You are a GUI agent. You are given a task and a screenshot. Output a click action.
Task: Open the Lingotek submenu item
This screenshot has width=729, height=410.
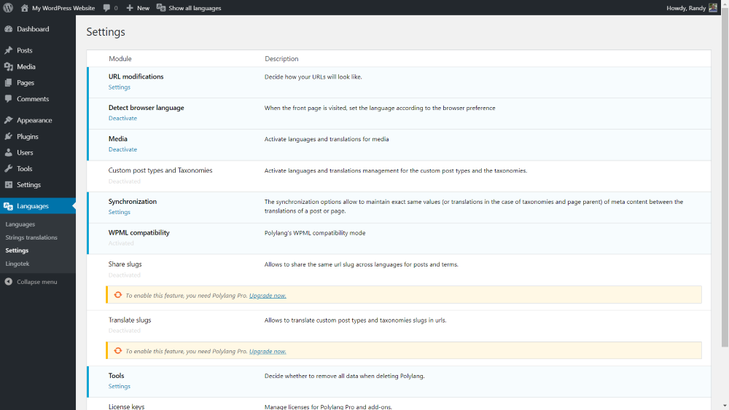pyautogui.click(x=17, y=264)
